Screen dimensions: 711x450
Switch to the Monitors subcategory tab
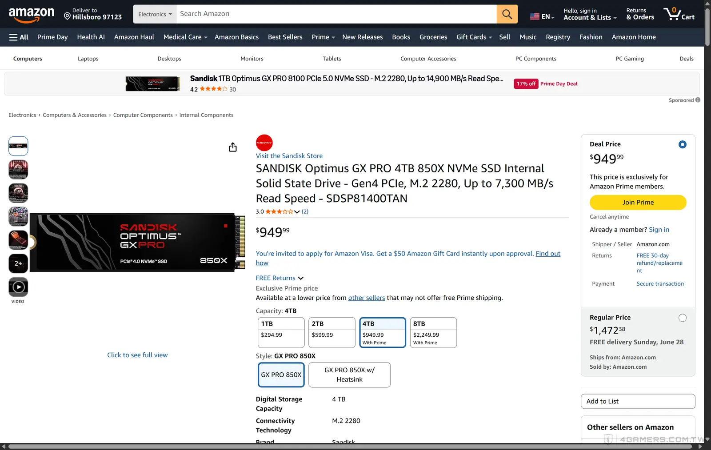pyautogui.click(x=252, y=59)
